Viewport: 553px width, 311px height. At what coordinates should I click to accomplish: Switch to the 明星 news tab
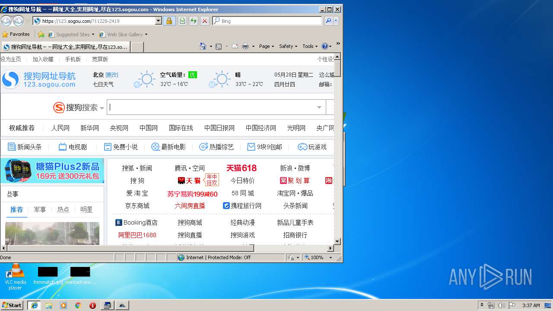point(86,209)
